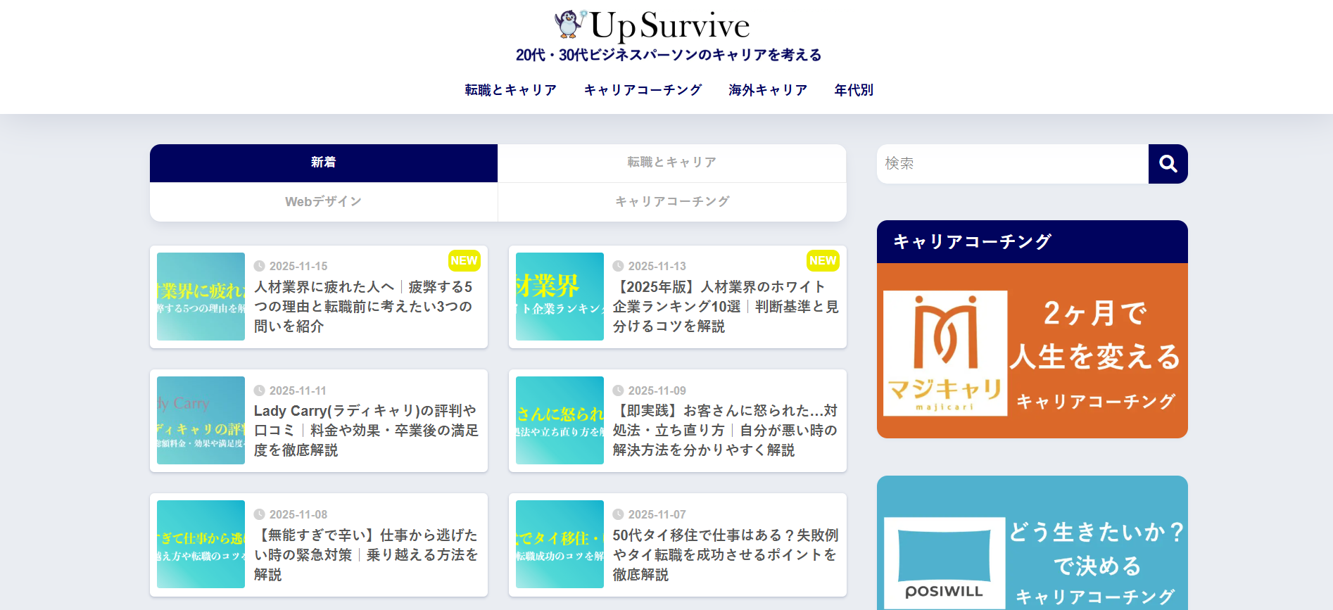
Task: Switch to the 転職とキャリア article tab
Action: (671, 163)
